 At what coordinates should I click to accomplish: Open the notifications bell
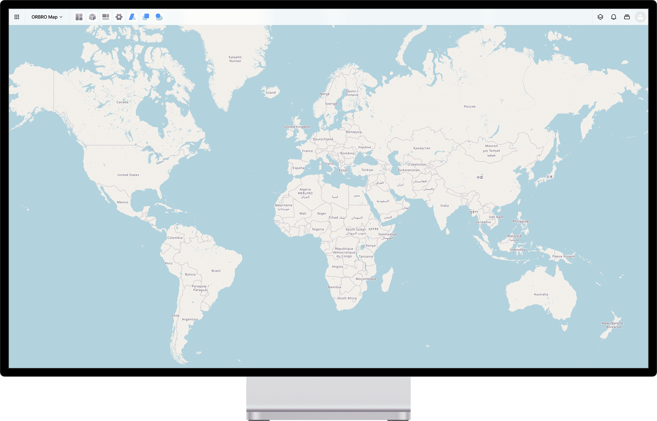[614, 17]
